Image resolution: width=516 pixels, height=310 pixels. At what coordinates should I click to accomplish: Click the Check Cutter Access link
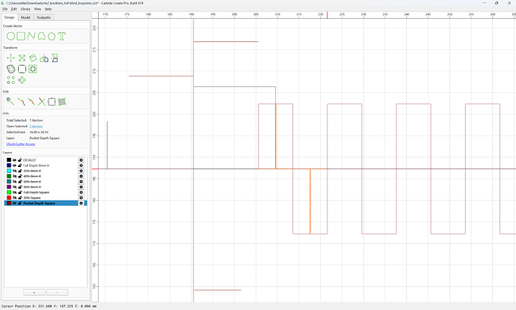(21, 144)
